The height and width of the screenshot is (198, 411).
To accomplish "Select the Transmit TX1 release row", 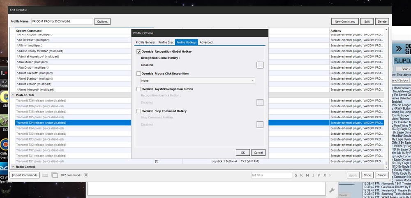I will tap(199, 156).
